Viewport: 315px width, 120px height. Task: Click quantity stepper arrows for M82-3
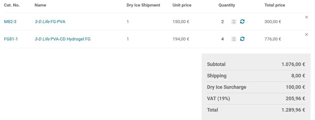tap(234, 22)
